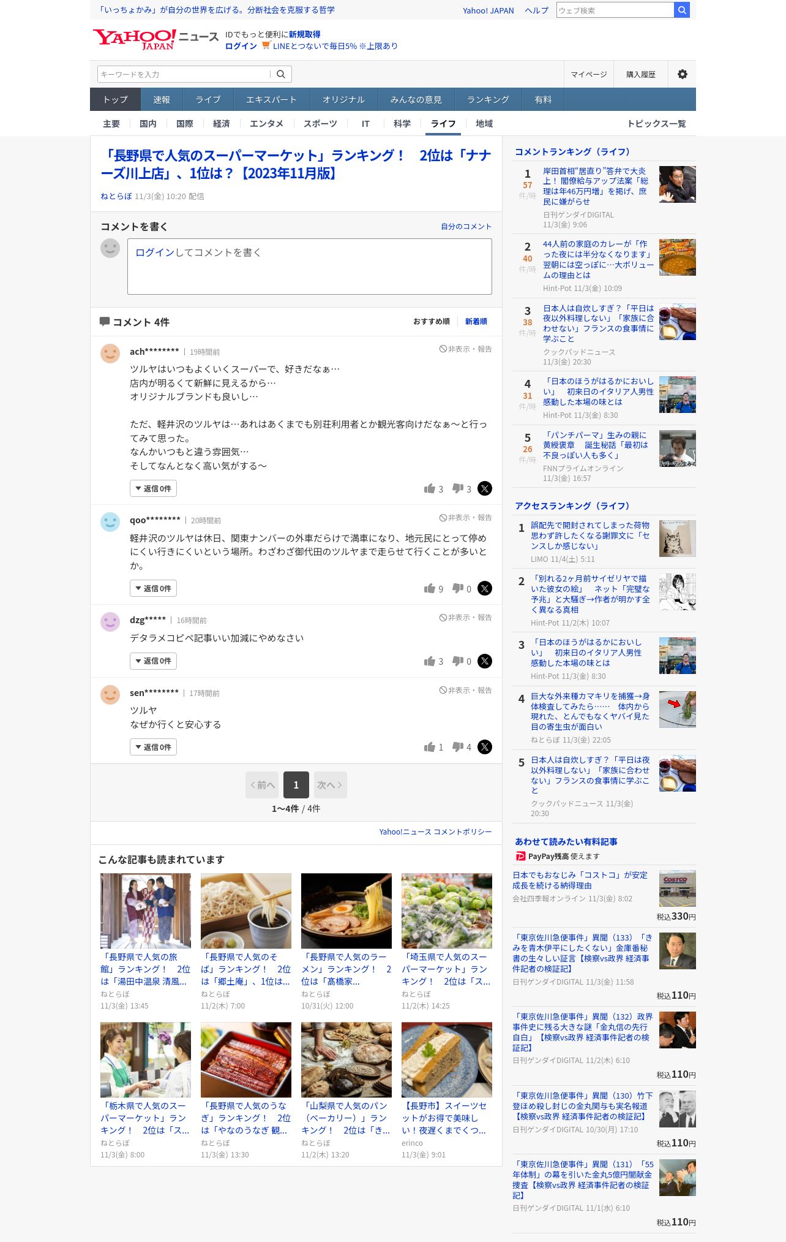This screenshot has width=786, height=1242.
Task: Click qoo******** blue avatar icon
Action: [110, 522]
